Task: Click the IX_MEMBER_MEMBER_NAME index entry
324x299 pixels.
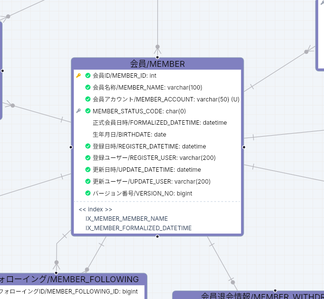Action: click(127, 219)
